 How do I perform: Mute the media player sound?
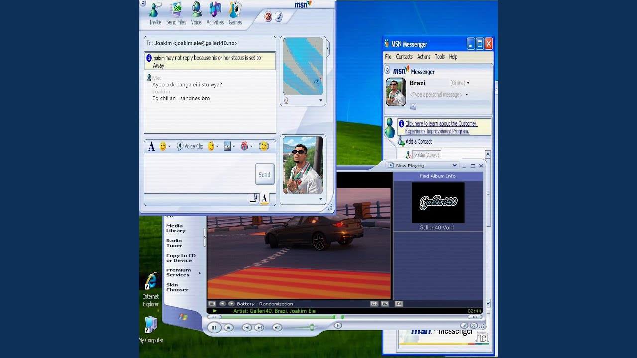[277, 327]
